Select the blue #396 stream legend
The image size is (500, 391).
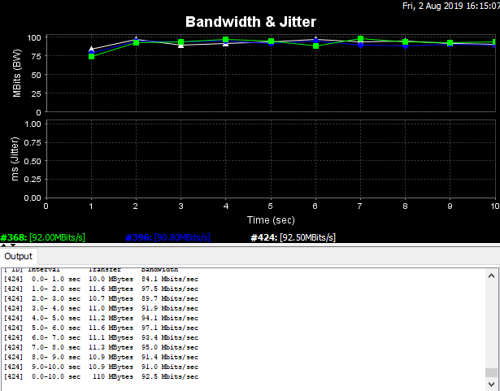point(168,237)
